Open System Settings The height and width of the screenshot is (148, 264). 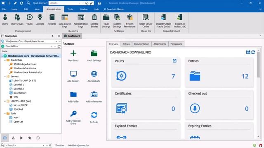(117, 21)
